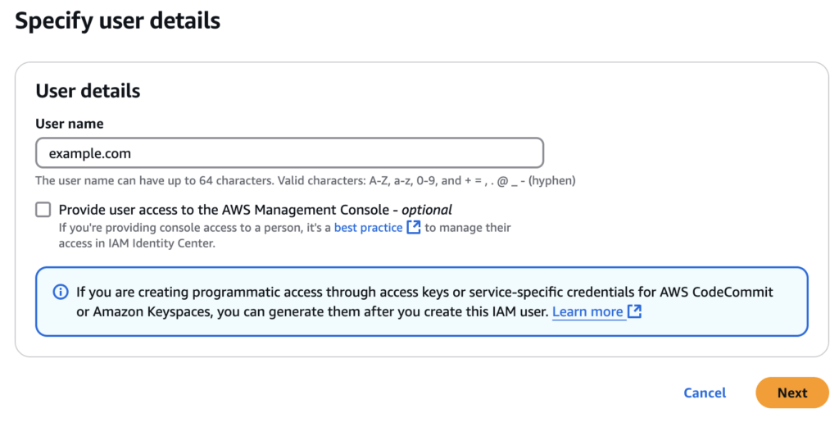This screenshot has height=422, width=839.
Task: Click the "Provide user access" checkbox label text
Action: [221, 210]
